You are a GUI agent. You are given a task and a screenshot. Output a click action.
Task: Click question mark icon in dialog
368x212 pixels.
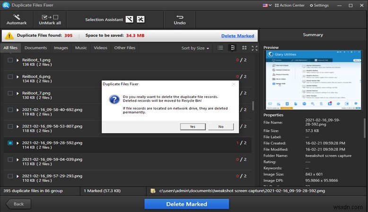pyautogui.click(x=114, y=99)
